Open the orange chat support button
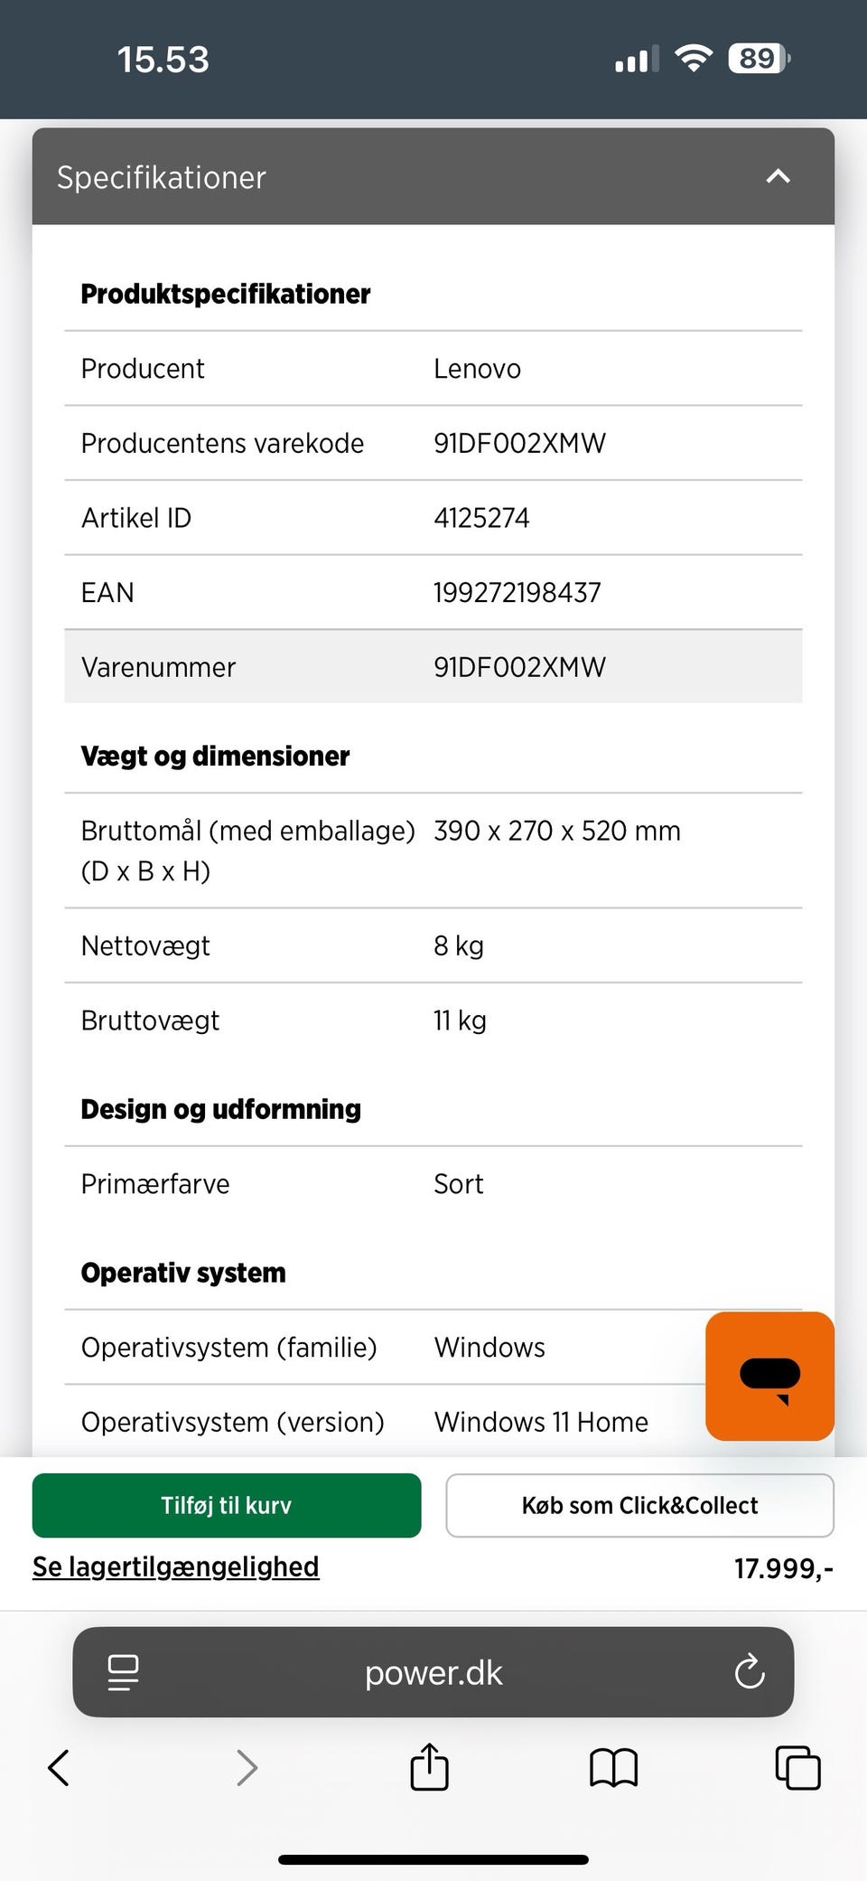This screenshot has height=1881, width=867. click(769, 1376)
